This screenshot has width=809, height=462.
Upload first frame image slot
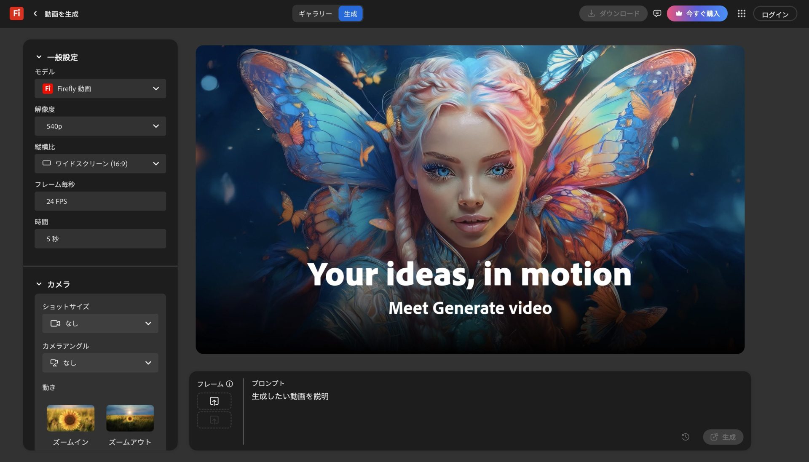(x=214, y=401)
